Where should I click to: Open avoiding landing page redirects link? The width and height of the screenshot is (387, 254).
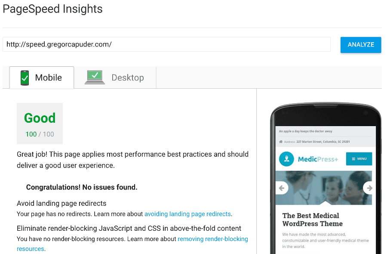187,214
